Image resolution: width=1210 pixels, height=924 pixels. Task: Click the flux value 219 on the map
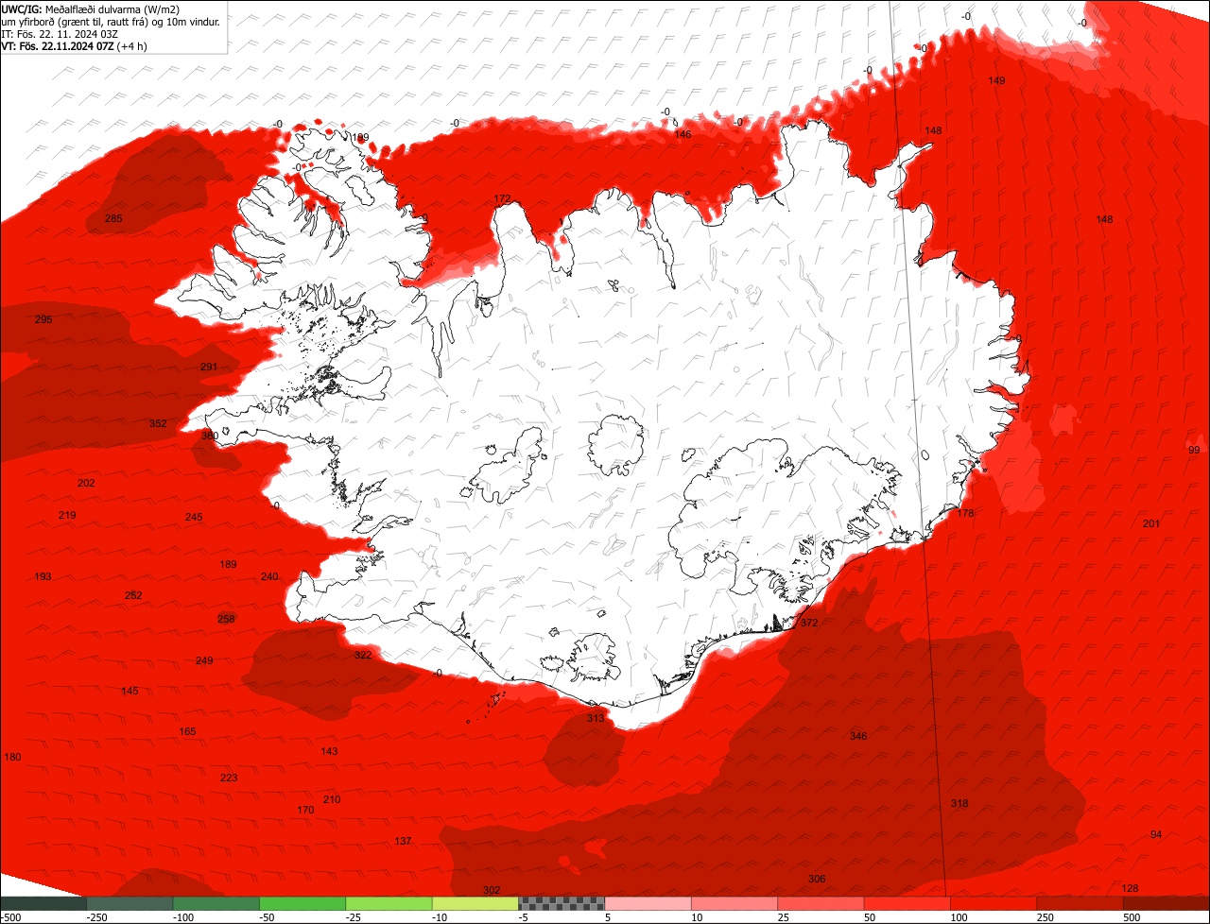click(x=67, y=515)
